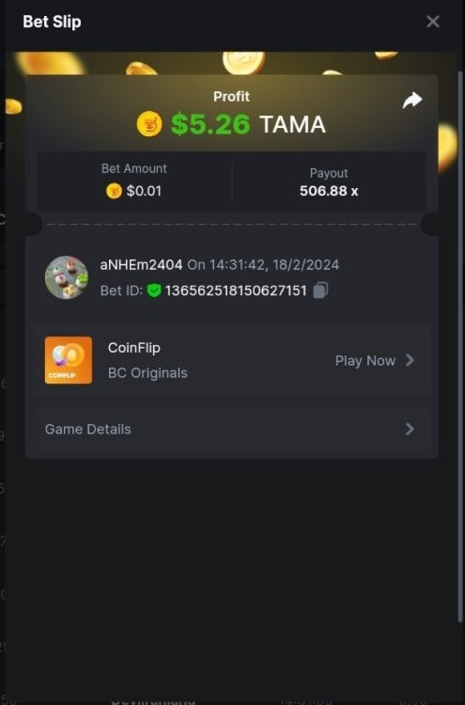Click the $5.26 profit amount
The image size is (465, 705).
[x=210, y=124]
